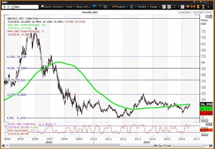Click the 38.2% 35.816 Fibonacci label

pyautogui.click(x=16, y=80)
